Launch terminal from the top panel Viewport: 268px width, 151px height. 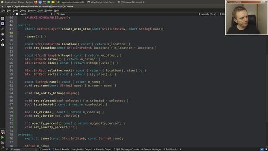(44, 2)
